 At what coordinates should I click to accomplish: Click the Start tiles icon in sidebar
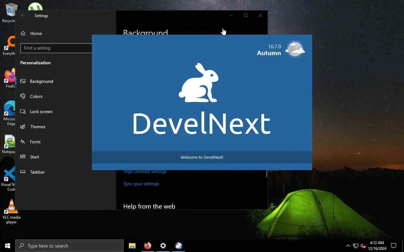tap(23, 157)
